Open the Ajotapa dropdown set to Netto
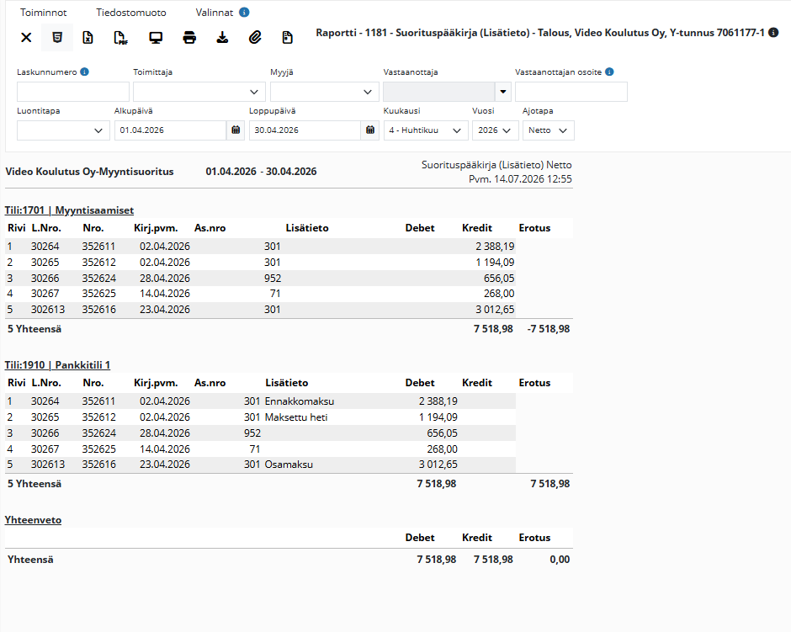 [x=549, y=130]
